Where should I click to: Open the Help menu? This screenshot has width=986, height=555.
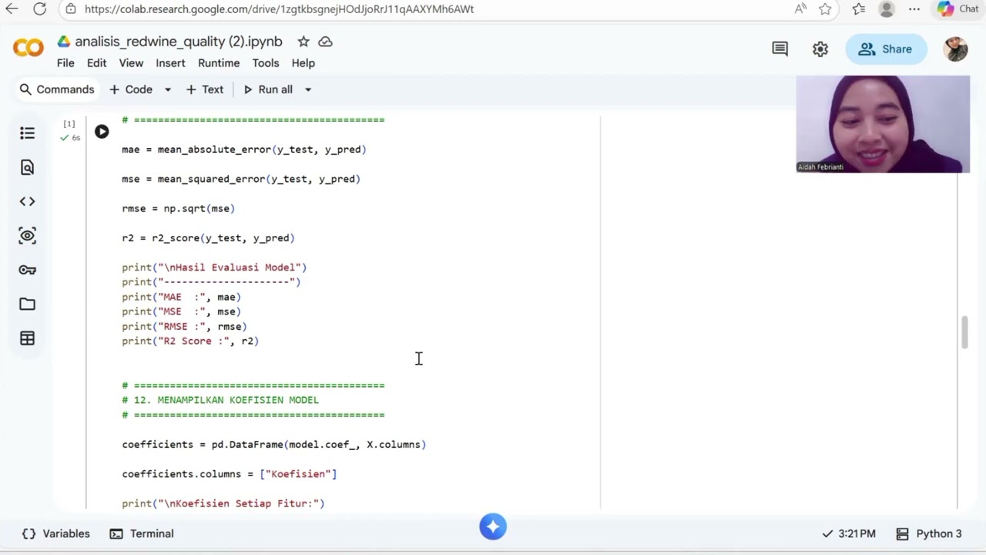pos(303,63)
